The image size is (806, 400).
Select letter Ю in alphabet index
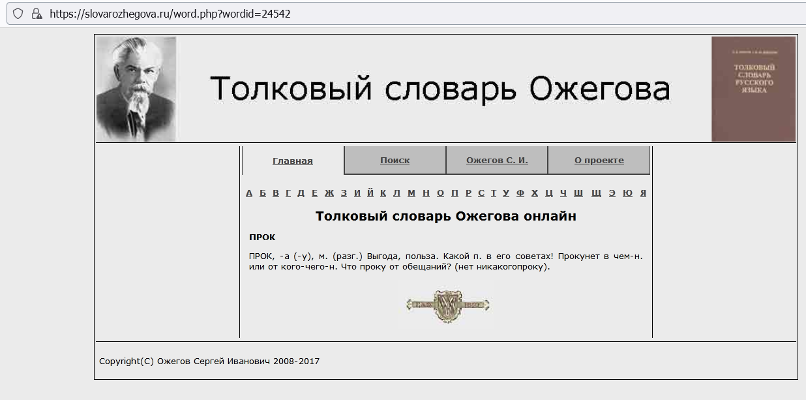point(627,192)
